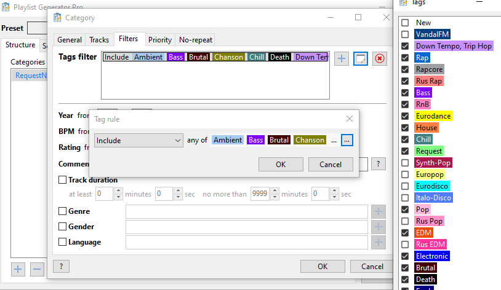The height and width of the screenshot is (290, 501).
Task: Click the House tag label
Action: pyautogui.click(x=427, y=128)
